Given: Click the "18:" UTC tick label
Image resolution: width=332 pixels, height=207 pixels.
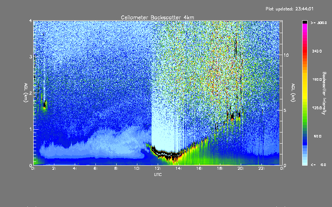Looking at the screenshot, I should (x=220, y=168).
